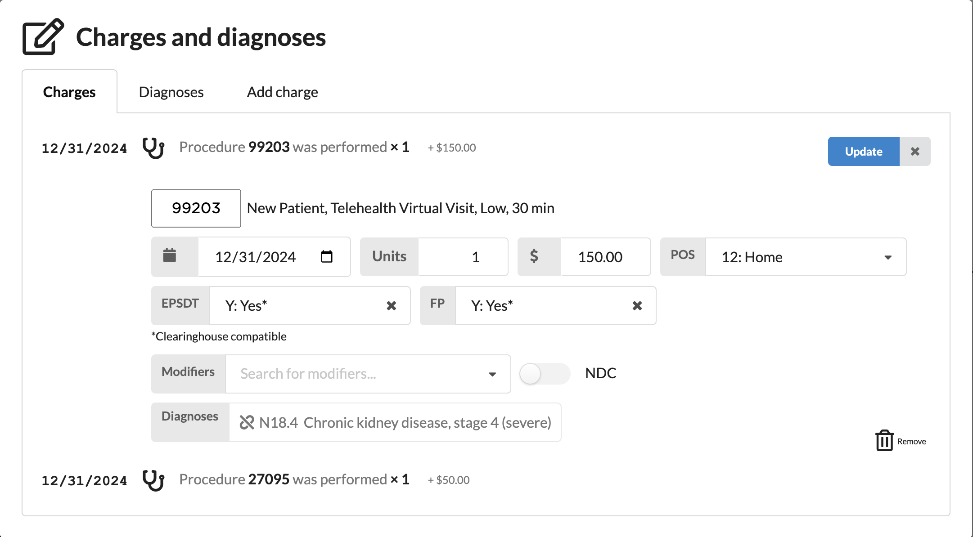Toggle the NDC switch on

point(544,374)
